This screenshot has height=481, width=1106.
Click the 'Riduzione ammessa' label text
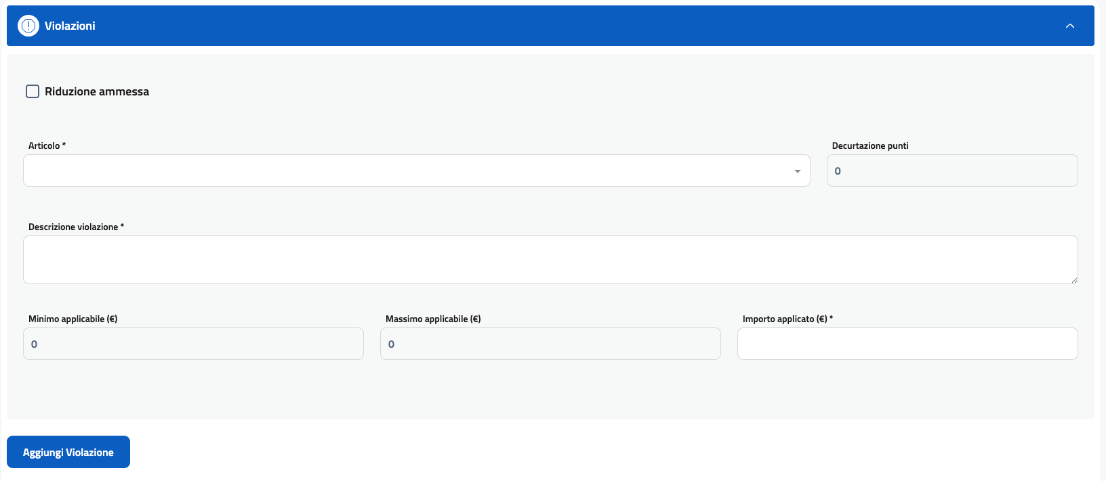pos(97,91)
